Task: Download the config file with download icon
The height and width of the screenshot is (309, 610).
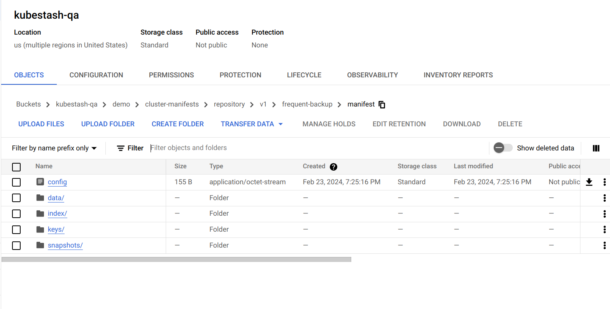Action: (x=589, y=182)
